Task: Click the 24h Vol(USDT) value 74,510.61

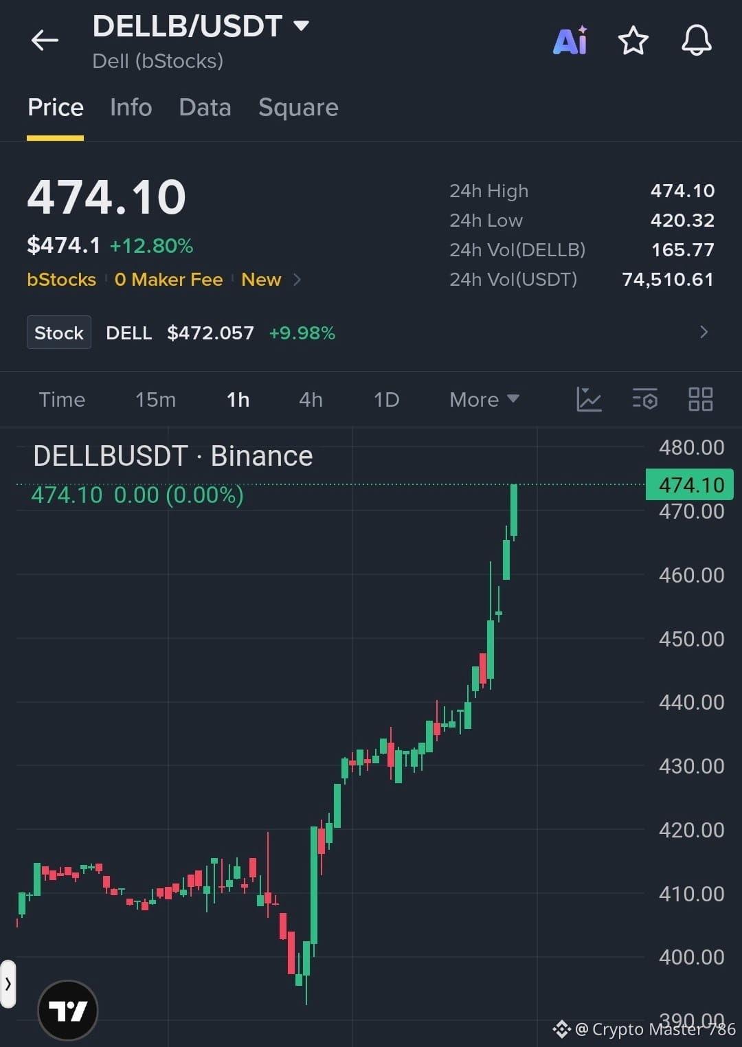Action: click(668, 280)
